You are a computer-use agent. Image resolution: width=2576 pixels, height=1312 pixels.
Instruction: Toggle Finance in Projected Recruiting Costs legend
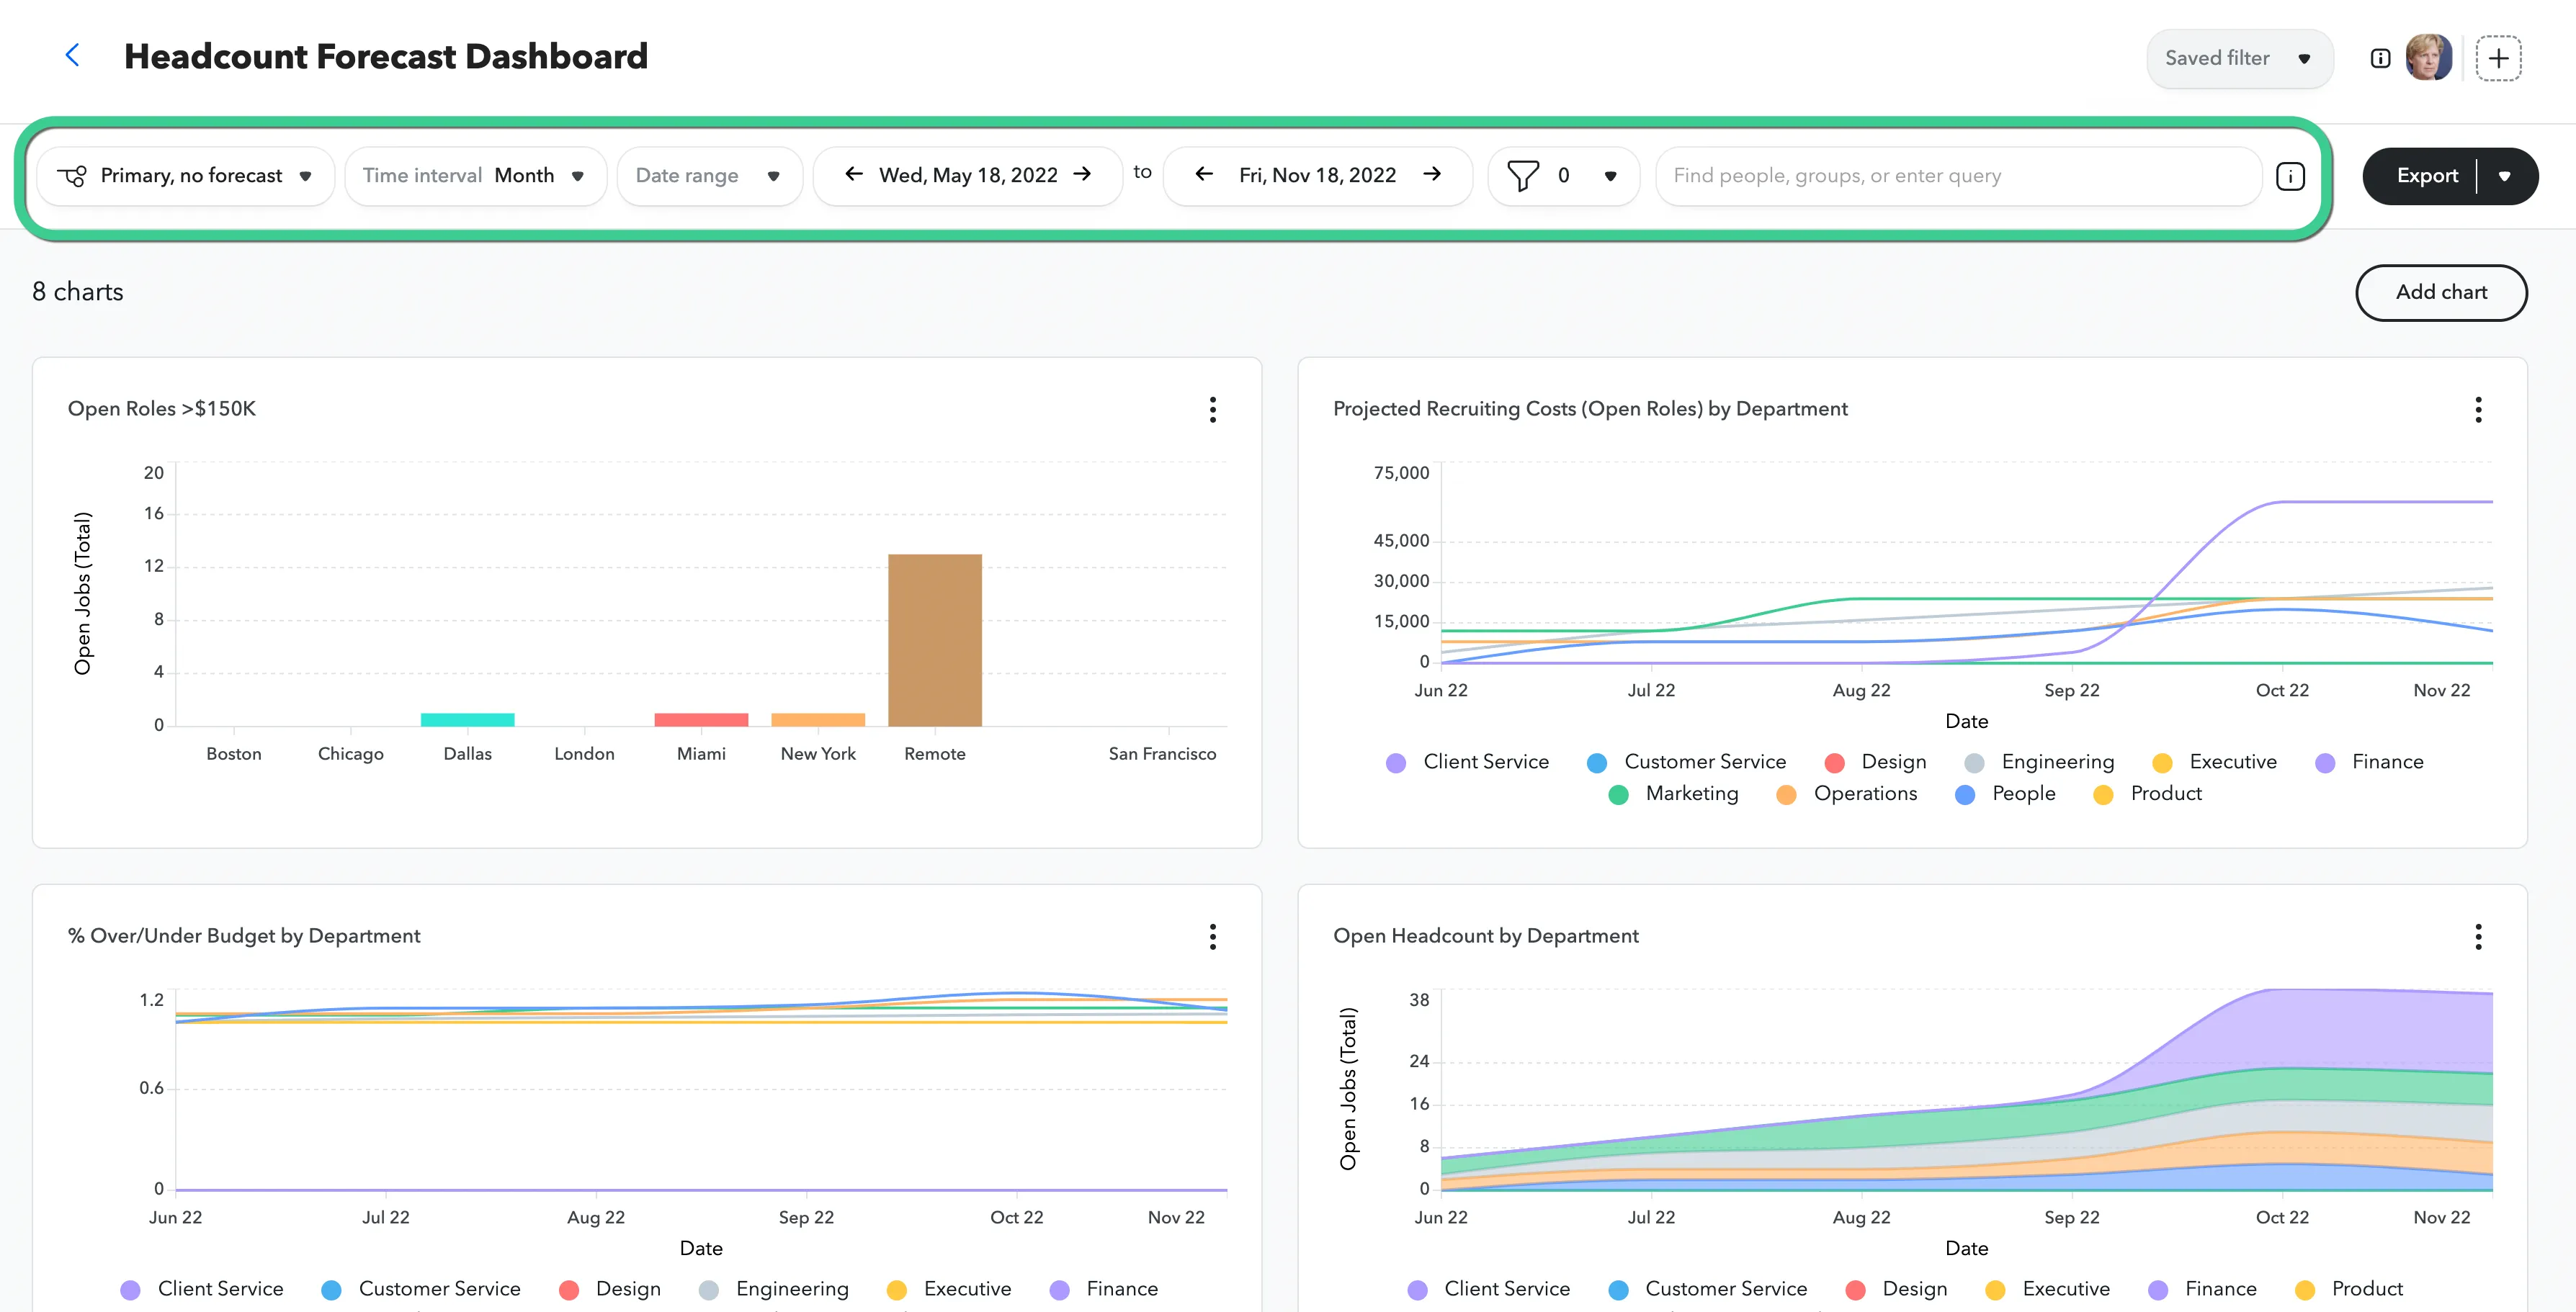pyautogui.click(x=2369, y=762)
